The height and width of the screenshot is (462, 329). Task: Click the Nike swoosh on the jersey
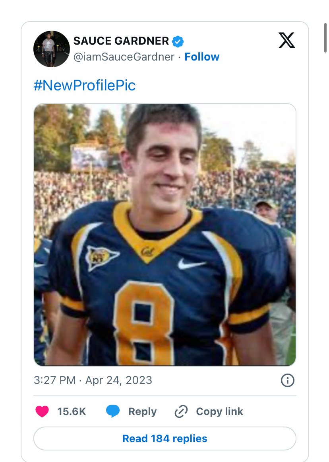click(192, 264)
